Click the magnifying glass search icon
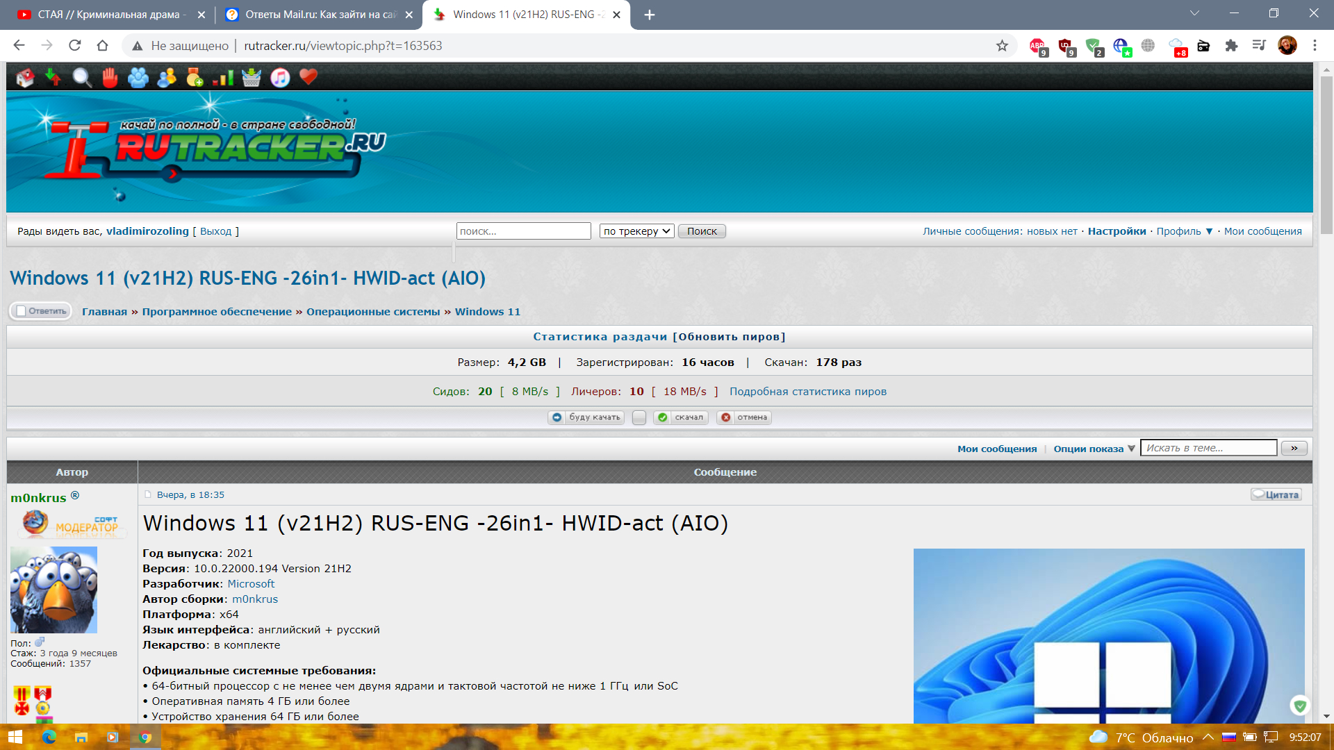The height and width of the screenshot is (750, 1334). pos(82,78)
